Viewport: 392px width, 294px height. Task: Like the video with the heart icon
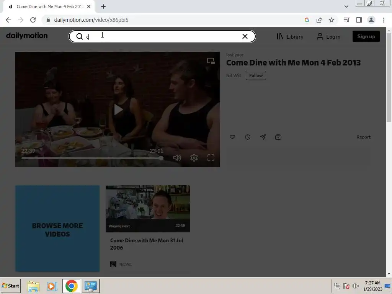(x=232, y=137)
